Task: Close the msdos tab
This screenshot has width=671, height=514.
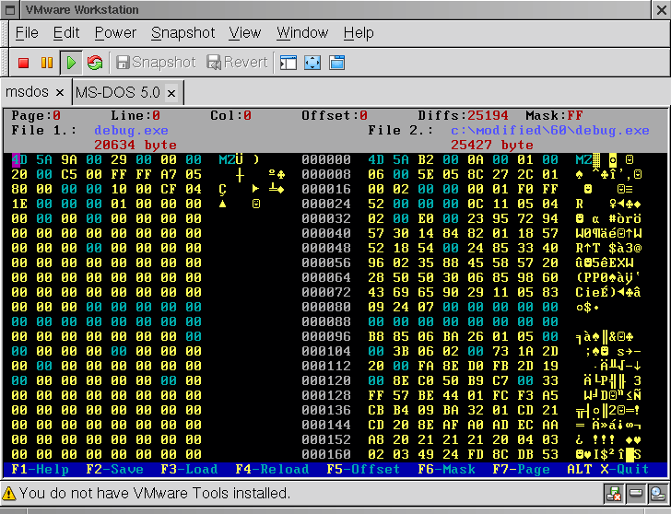Action: coord(60,92)
